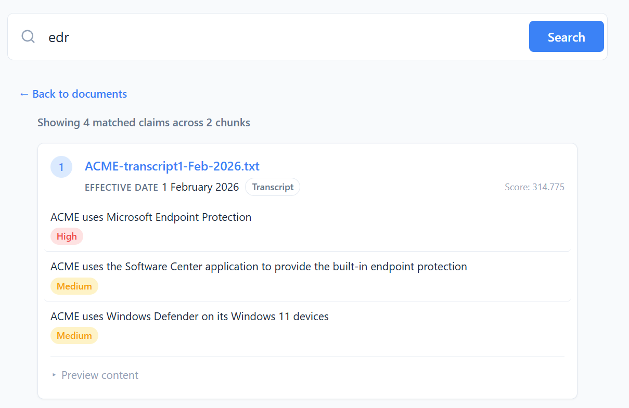Select the Windows Defender claim text
This screenshot has height=408, width=629.
point(189,316)
